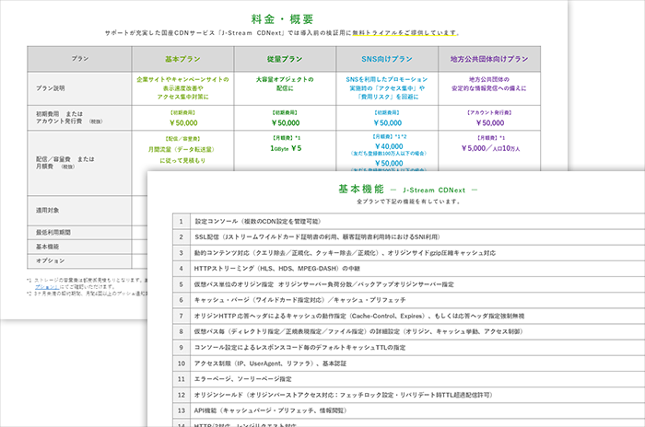This screenshot has height=427, width=645.
Task: Click the ¥50,000 initial fee under 基本プラン
Action: coord(183,122)
